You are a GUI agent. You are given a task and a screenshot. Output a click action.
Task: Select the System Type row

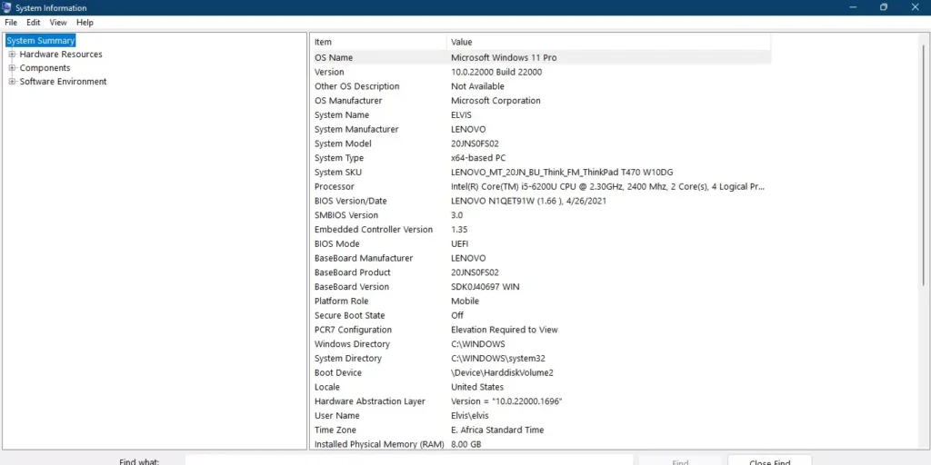tap(541, 158)
